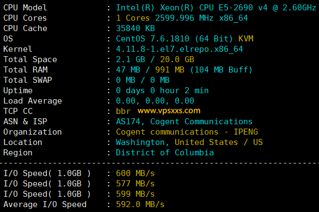319x212 pixels.
Task: Click the 'Region' label
Action: click(x=18, y=153)
